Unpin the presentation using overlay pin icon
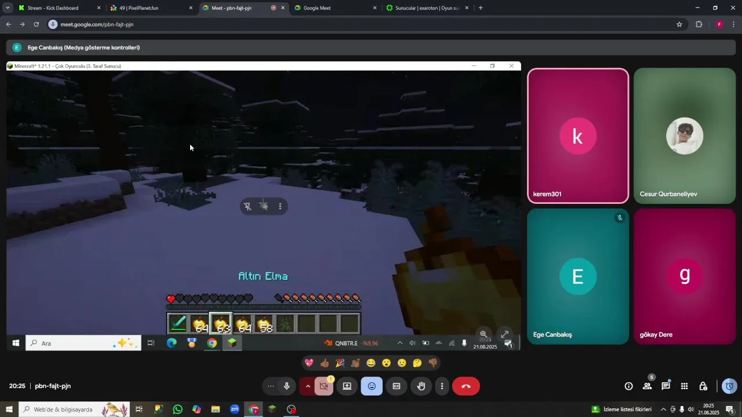 tap(248, 206)
